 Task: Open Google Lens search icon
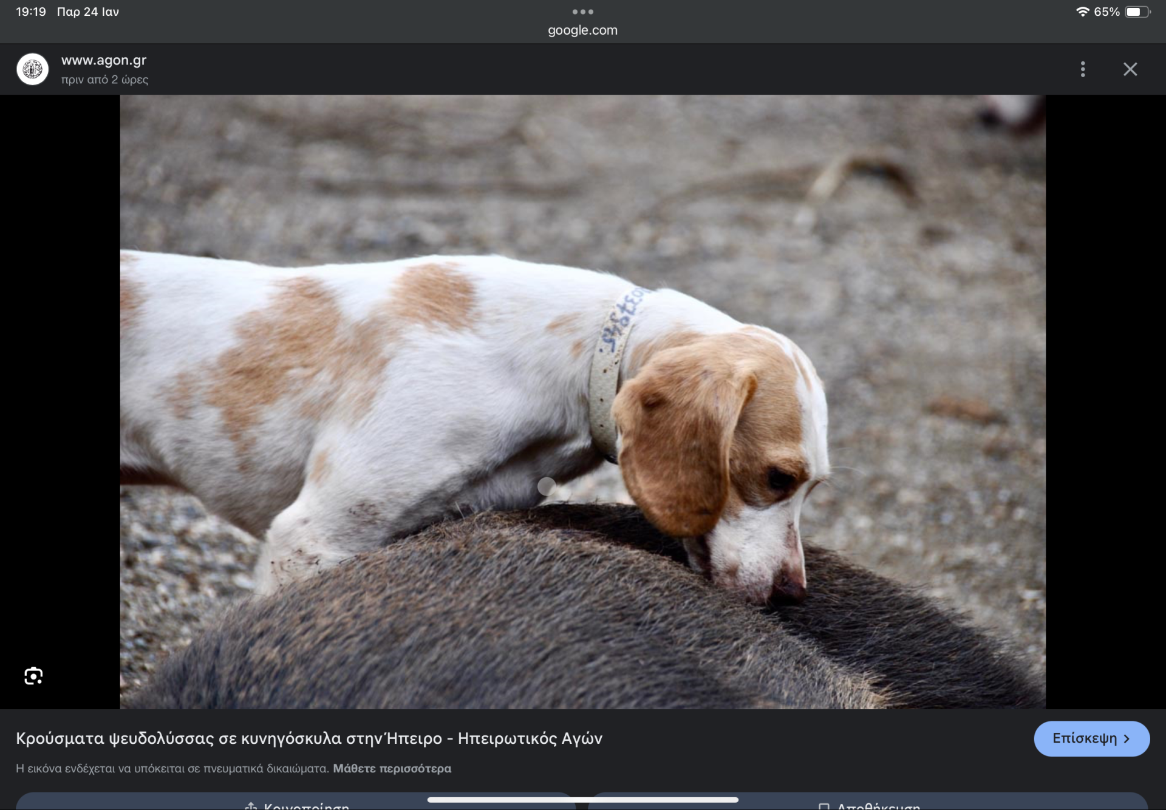[33, 676]
